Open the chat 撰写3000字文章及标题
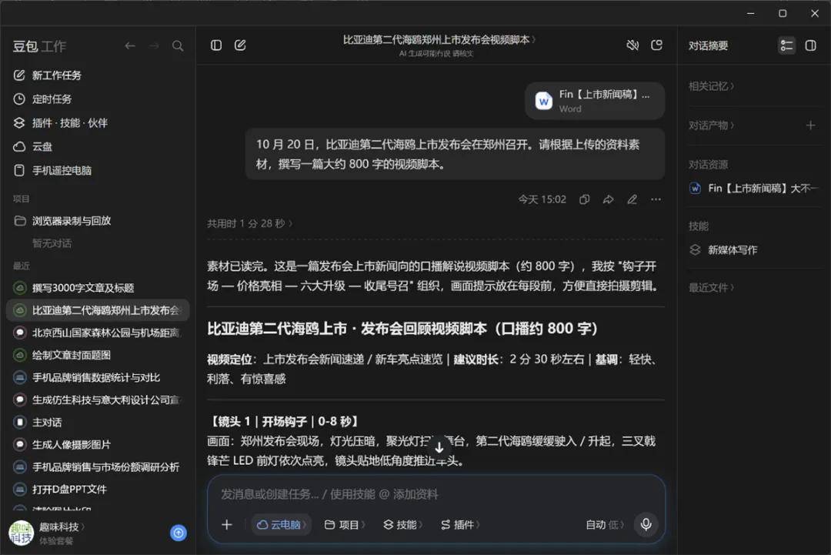 click(x=98, y=288)
